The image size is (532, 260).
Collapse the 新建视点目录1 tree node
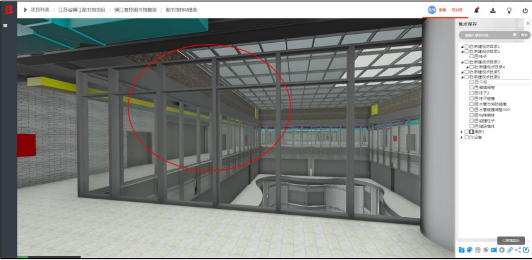click(462, 47)
